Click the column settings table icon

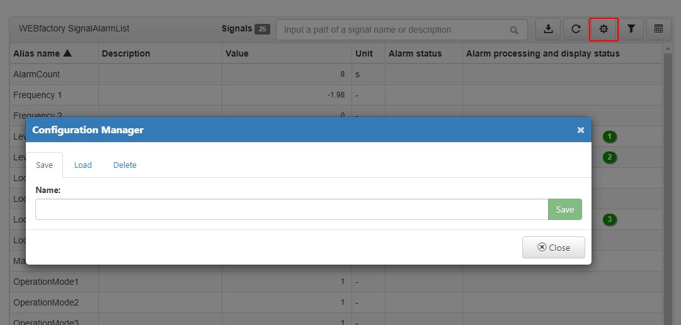point(658,29)
